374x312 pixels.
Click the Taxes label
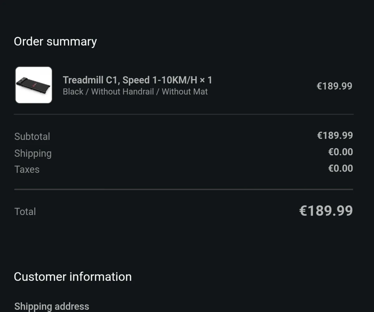point(27,170)
